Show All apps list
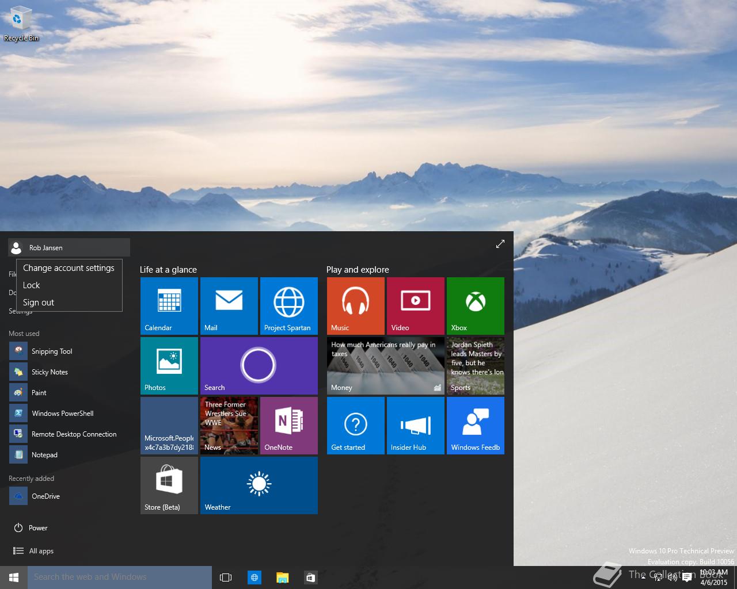Image resolution: width=737 pixels, height=589 pixels. point(33,551)
